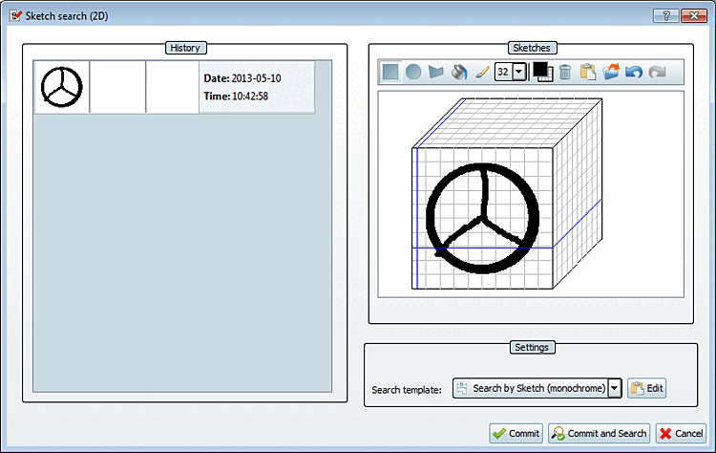Clear sketch with the trash icon
This screenshot has width=716, height=453.
(x=565, y=72)
